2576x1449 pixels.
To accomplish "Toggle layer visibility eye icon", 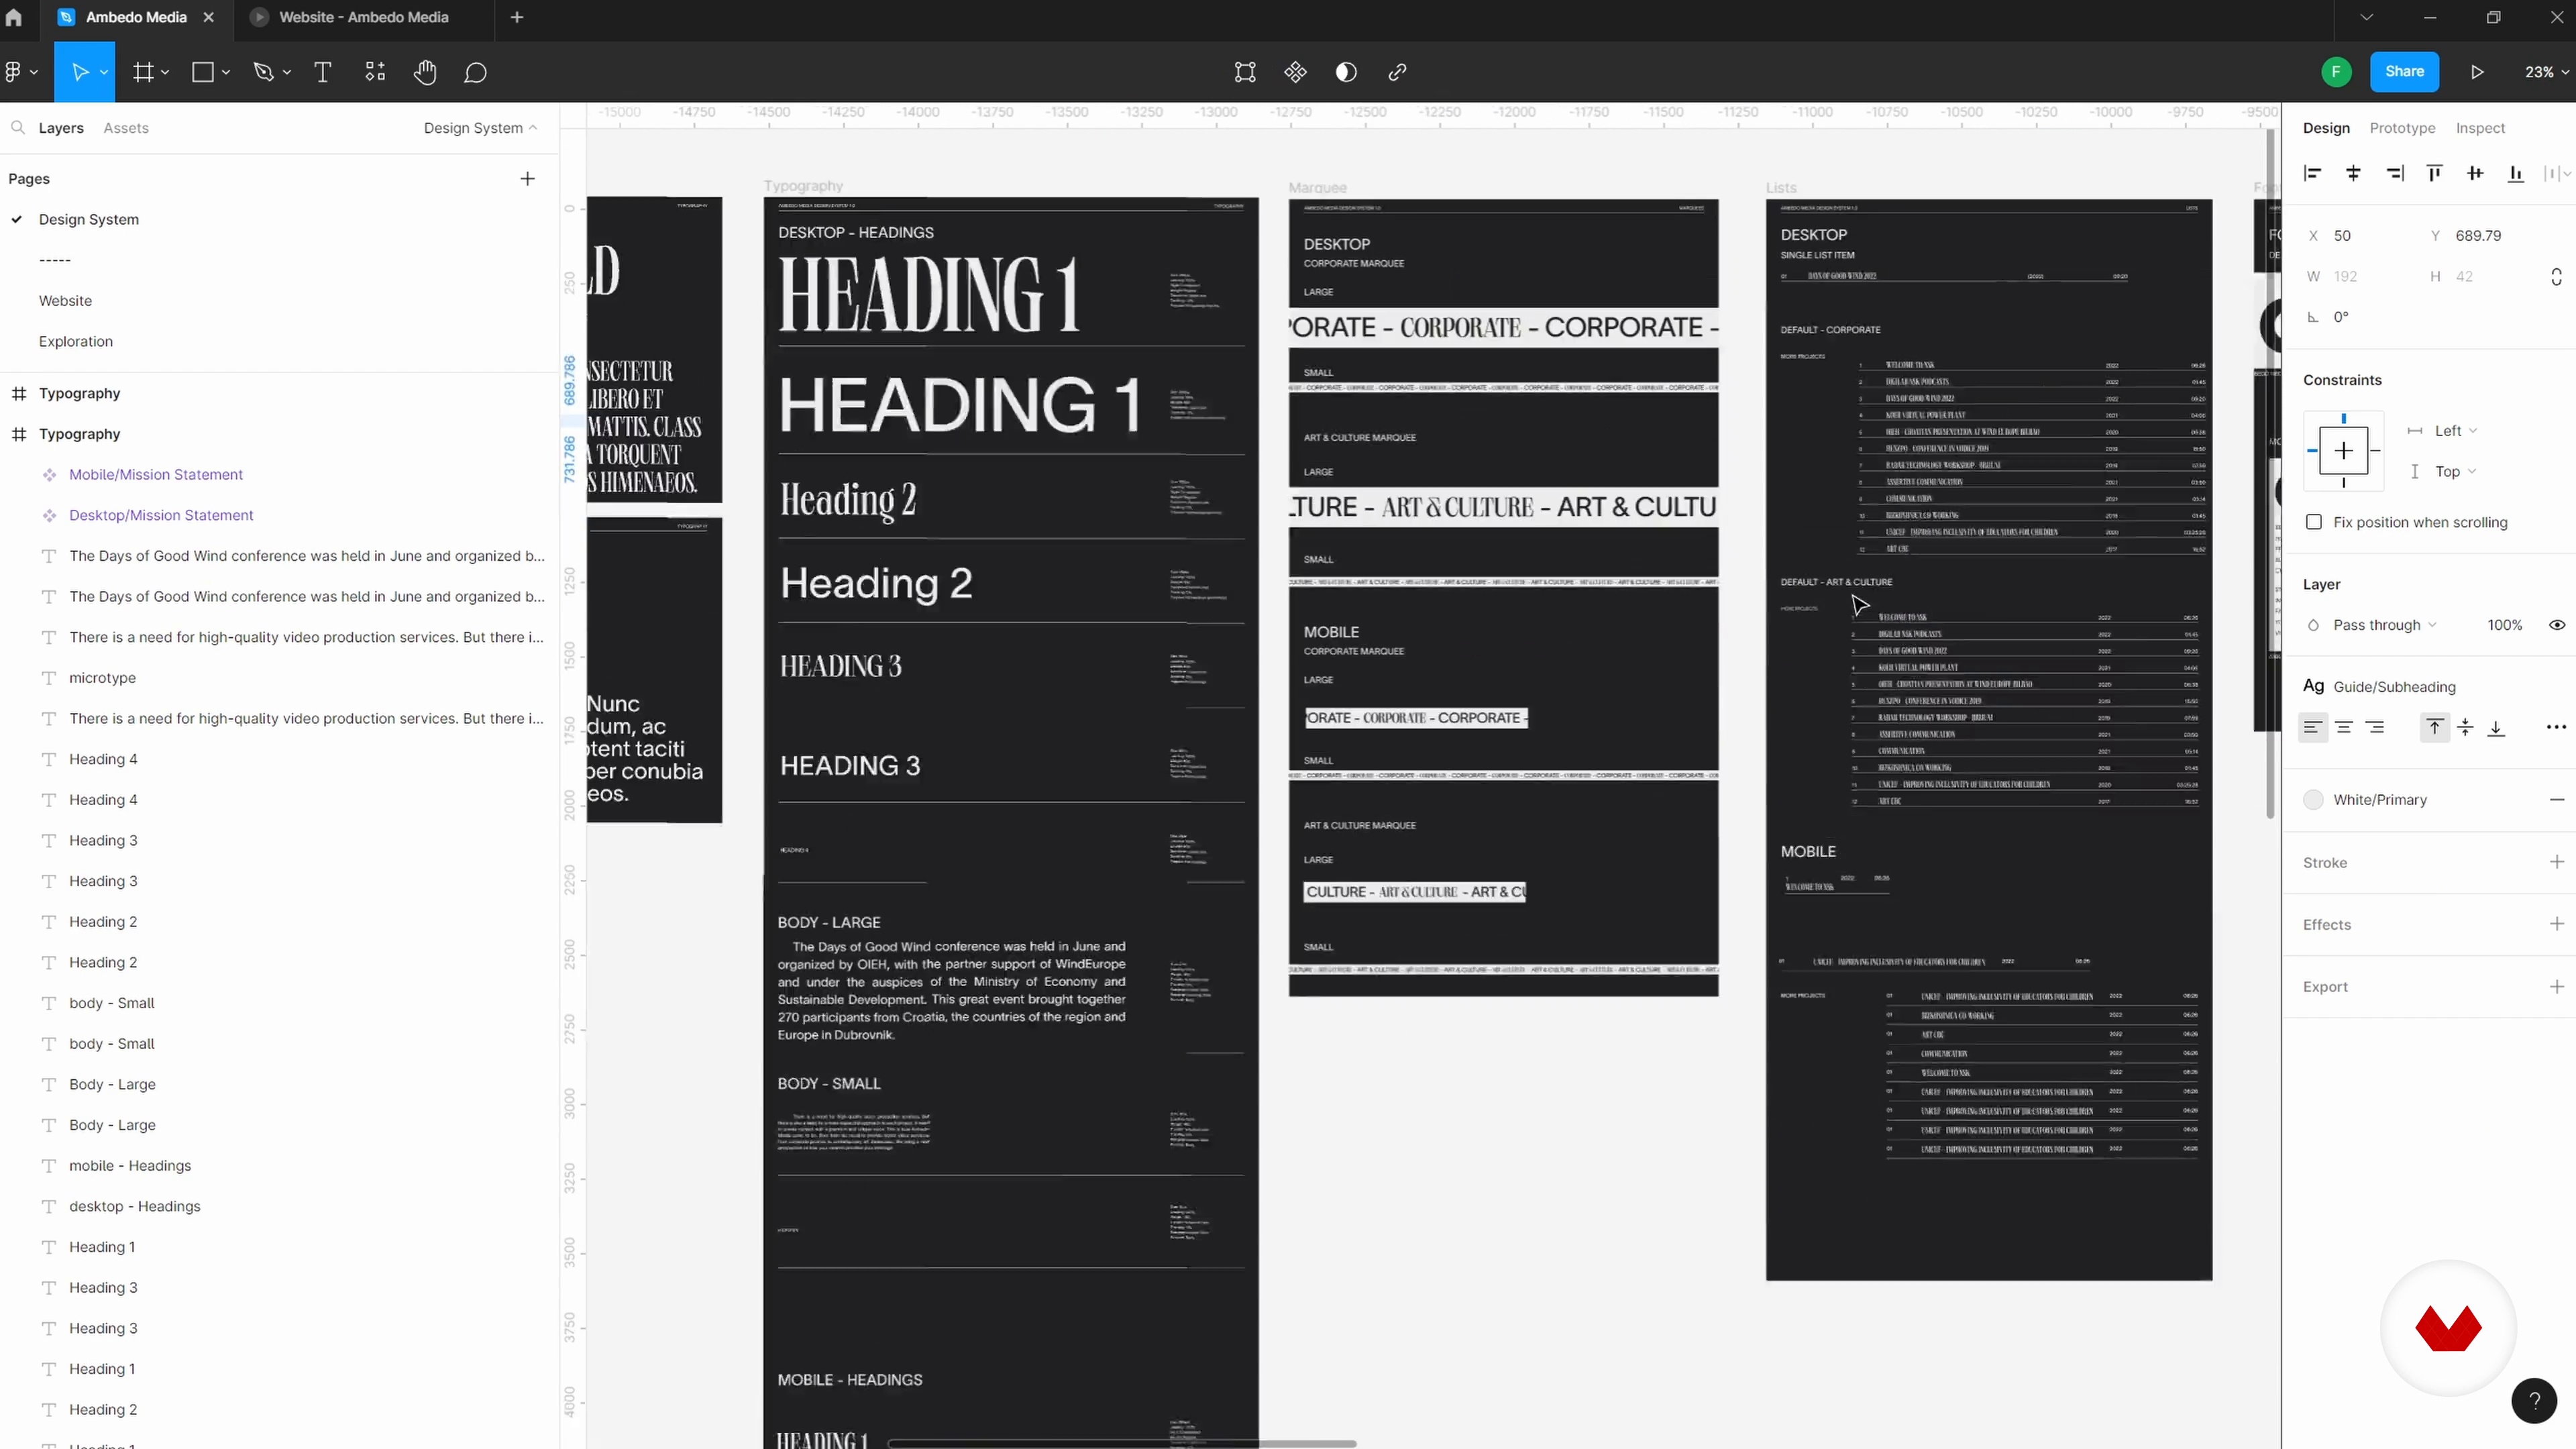I will tap(2557, 625).
